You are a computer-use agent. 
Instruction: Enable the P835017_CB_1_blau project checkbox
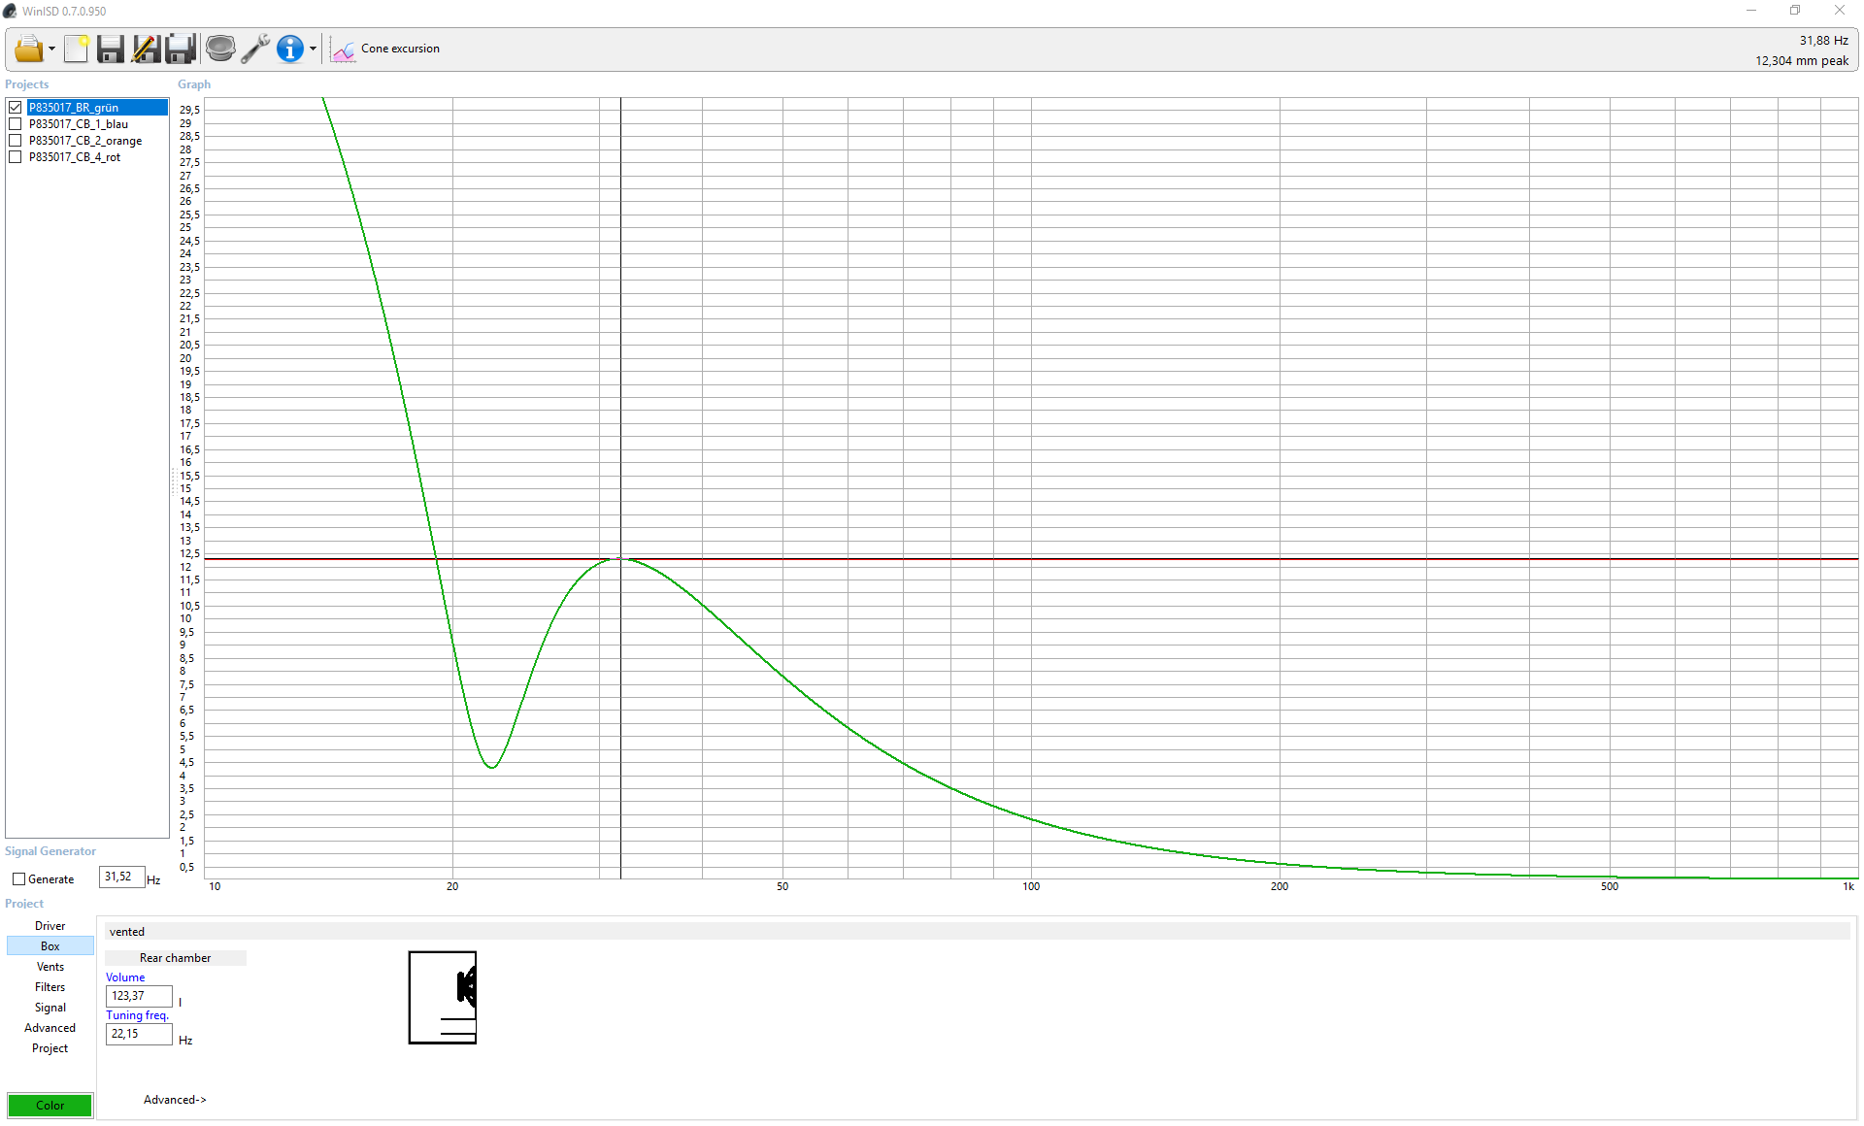point(16,124)
